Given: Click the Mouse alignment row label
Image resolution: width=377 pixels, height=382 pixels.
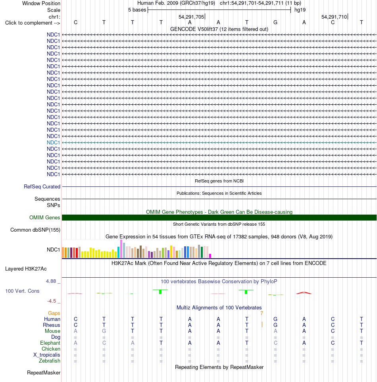Looking at the screenshot, I should click(x=52, y=331).
